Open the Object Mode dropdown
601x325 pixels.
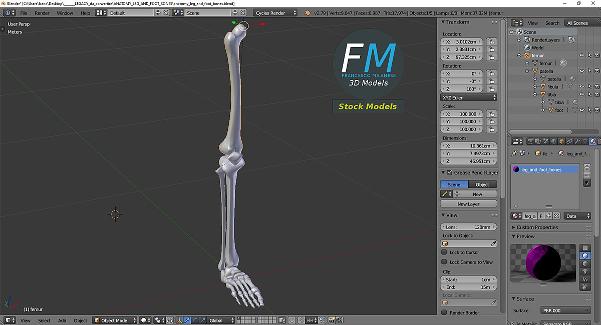pos(115,320)
